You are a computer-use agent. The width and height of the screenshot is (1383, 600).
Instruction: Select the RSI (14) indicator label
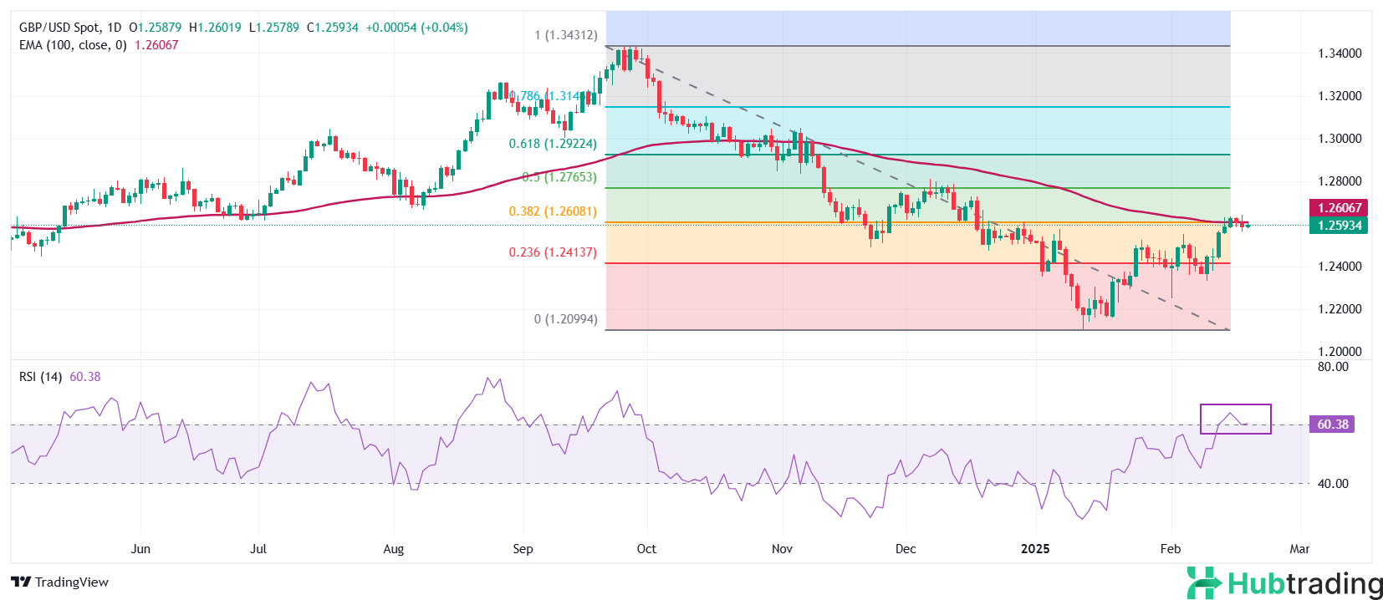[40, 377]
